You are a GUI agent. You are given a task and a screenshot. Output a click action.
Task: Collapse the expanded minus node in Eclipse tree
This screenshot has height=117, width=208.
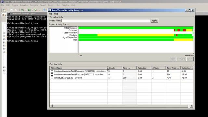[x=4, y=52]
